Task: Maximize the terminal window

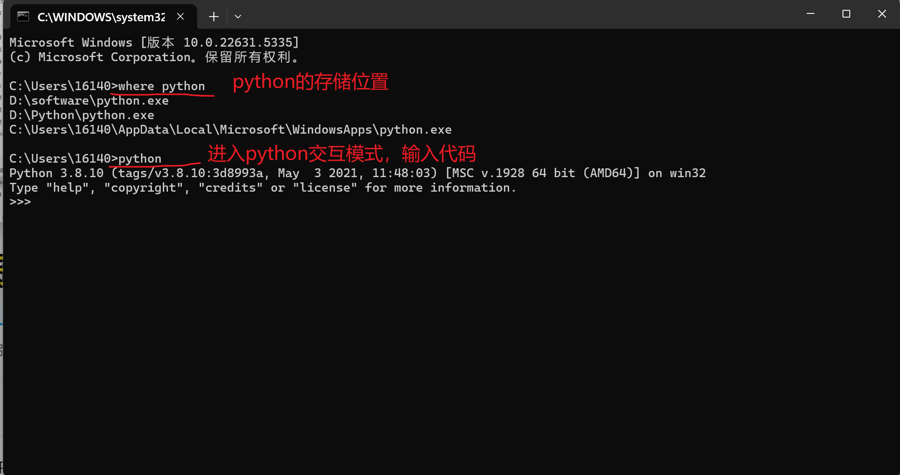Action: click(846, 13)
